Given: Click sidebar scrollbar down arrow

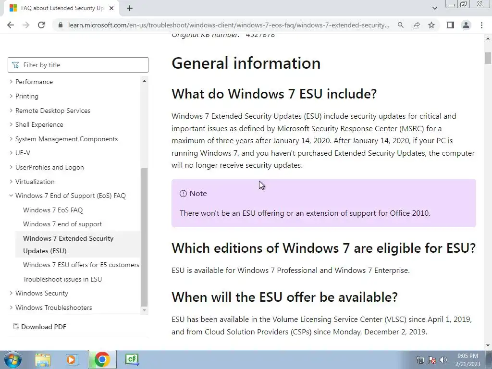Looking at the screenshot, I should coord(144,310).
